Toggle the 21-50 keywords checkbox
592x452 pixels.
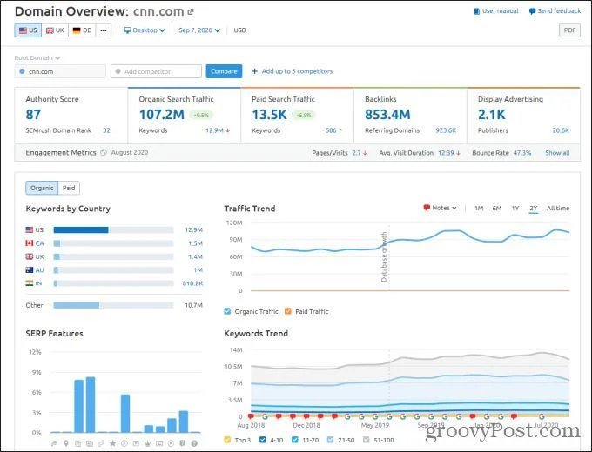(330, 440)
